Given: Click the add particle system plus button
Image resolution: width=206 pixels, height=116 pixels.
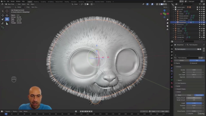Looking at the screenshot, I should (x=204, y=49).
